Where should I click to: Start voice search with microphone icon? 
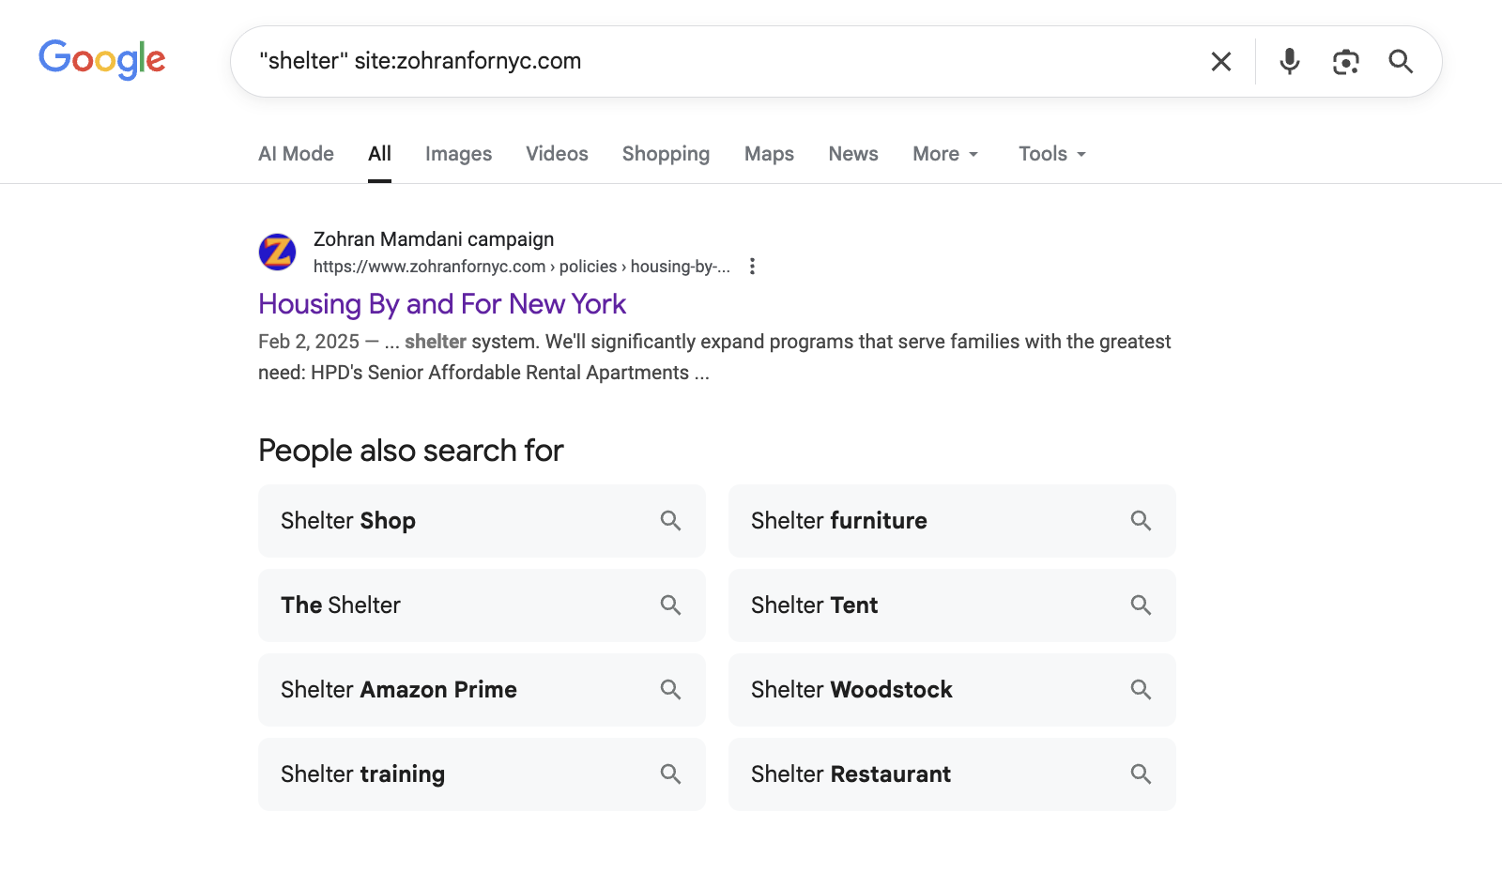1290,62
